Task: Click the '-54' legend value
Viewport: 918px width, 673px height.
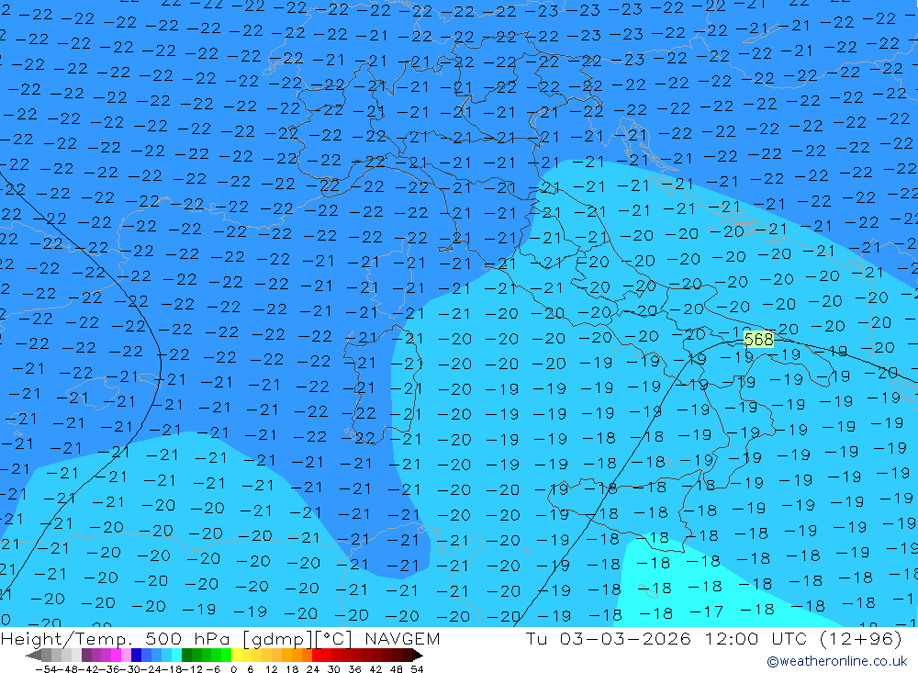Action: tap(46, 669)
